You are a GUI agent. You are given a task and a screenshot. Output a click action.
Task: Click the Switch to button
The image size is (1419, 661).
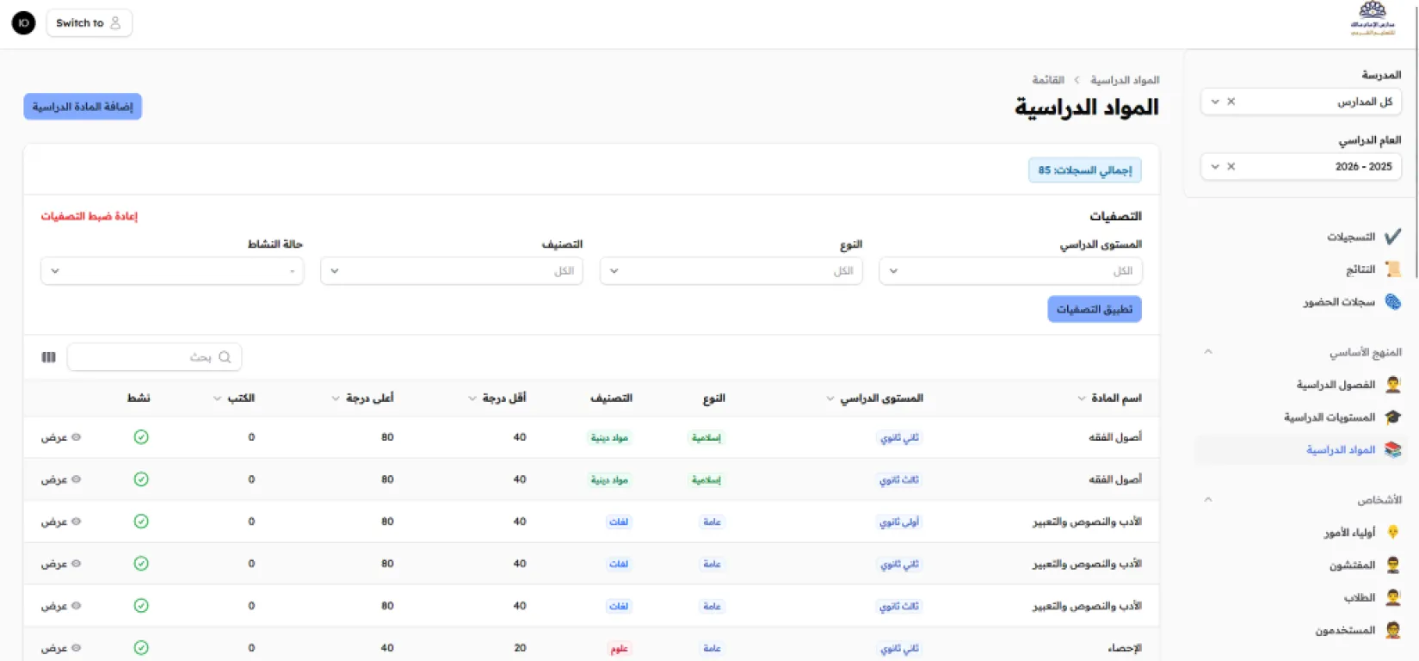pos(89,23)
